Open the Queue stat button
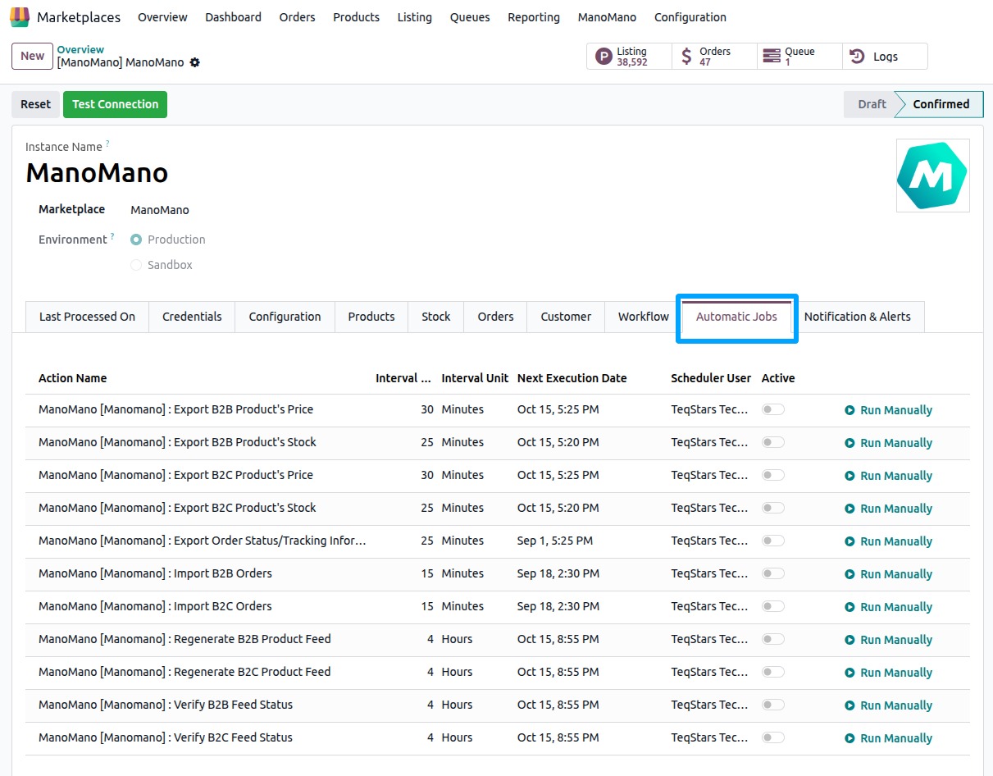This screenshot has height=776, width=993. [x=799, y=57]
